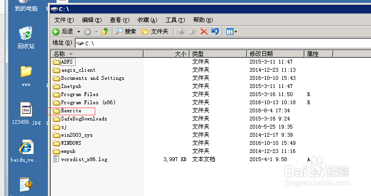This screenshot has width=371, height=196.
Task: Select the Rewrite folder icon
Action: [x=56, y=111]
